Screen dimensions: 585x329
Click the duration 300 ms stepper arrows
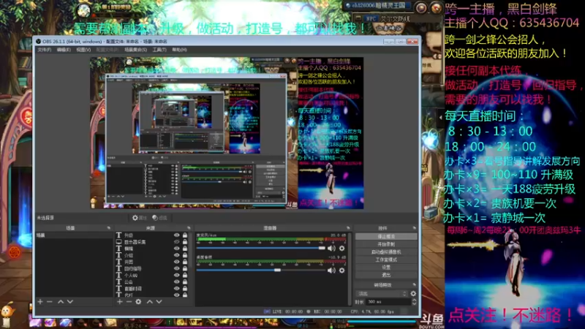click(414, 302)
